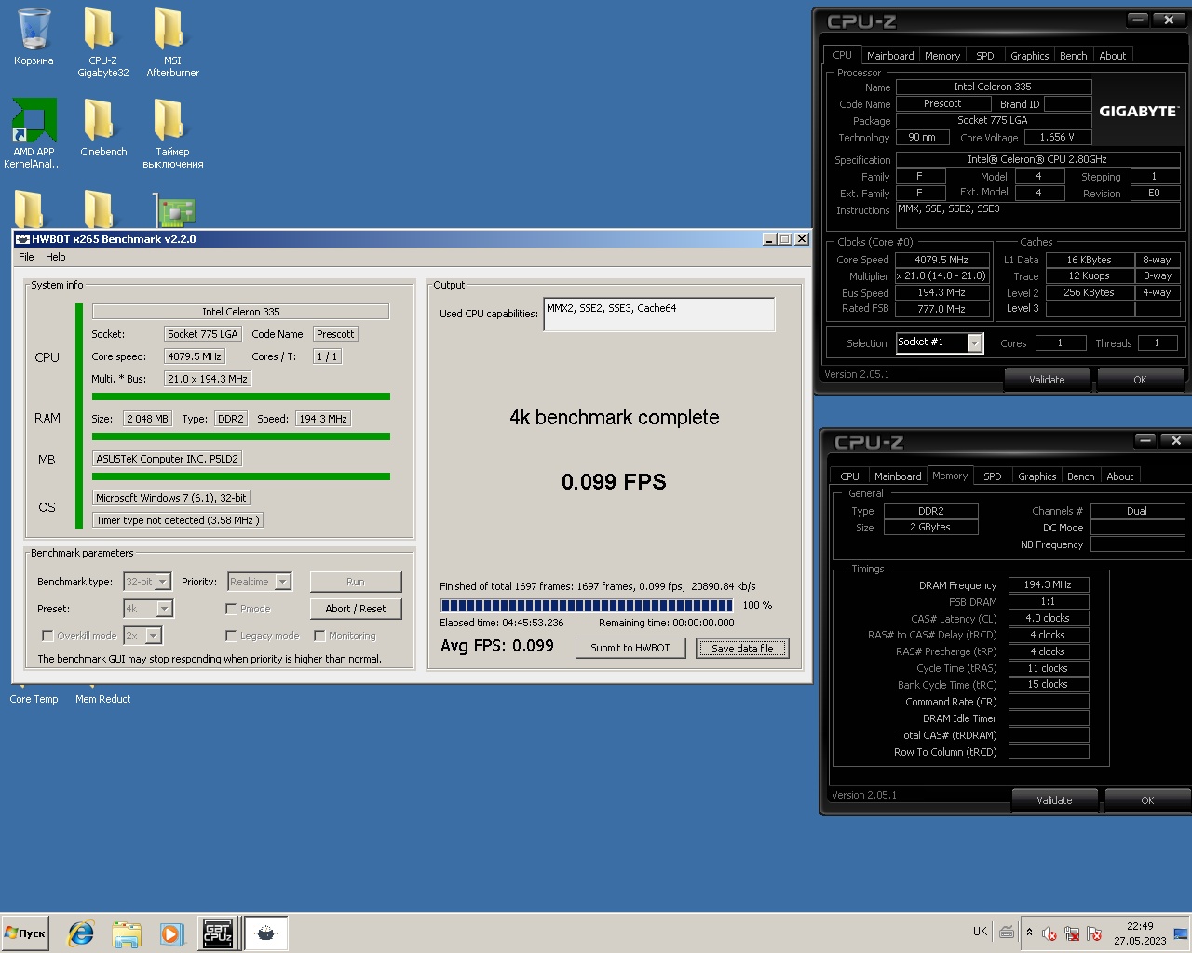
Task: Show hidden tray icons arrow
Action: pos(1029,933)
